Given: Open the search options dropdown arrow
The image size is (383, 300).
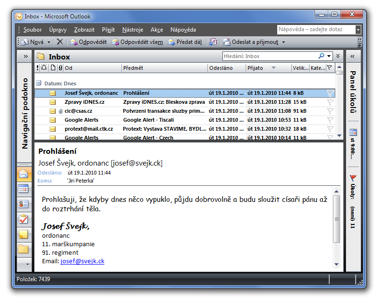Looking at the screenshot, I should (329, 56).
